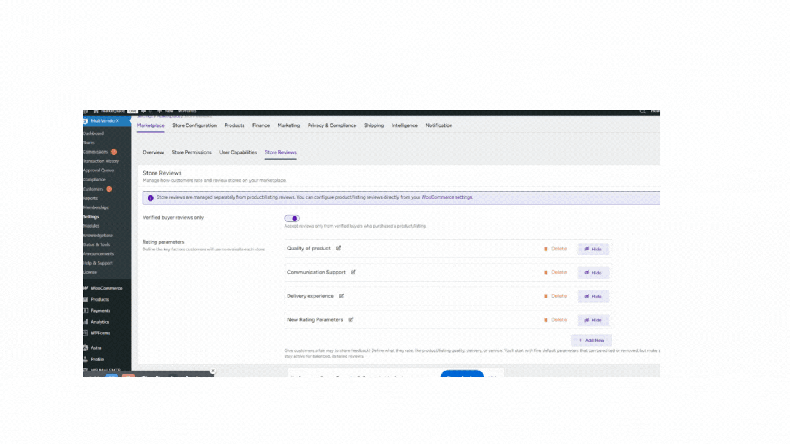Open the Privacy & Compliance tab
The width and height of the screenshot is (790, 444).
(332, 125)
